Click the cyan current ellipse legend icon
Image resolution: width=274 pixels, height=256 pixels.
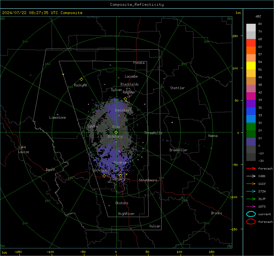(x=251, y=214)
